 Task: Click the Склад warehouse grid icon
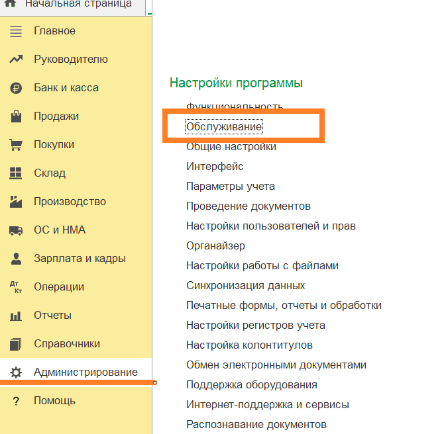[x=16, y=173]
